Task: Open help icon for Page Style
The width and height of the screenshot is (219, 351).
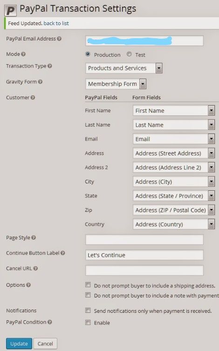Action: (x=34, y=238)
